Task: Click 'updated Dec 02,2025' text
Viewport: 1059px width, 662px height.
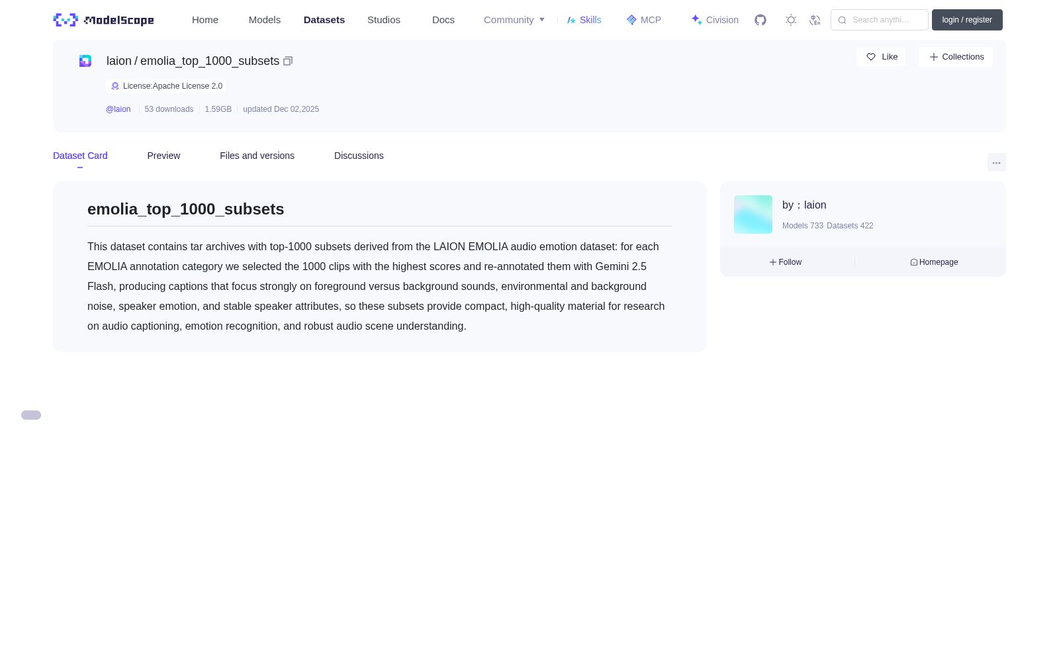Action: (281, 109)
